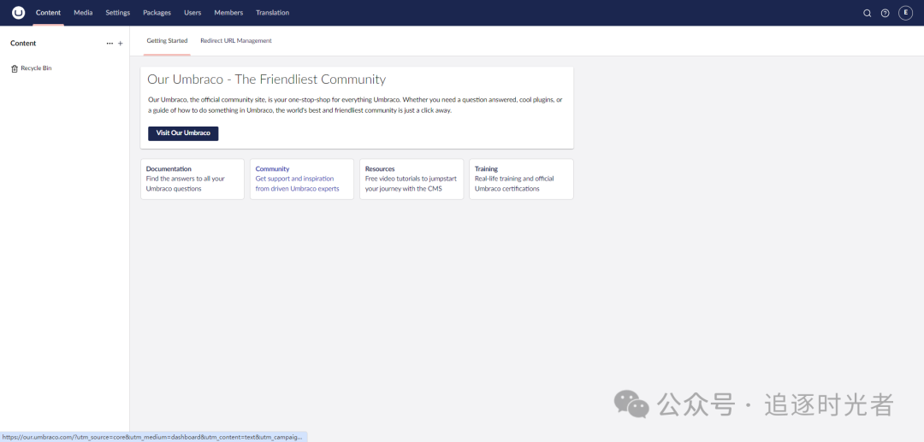Image resolution: width=924 pixels, height=442 pixels.
Task: Open the Packages section
Action: click(157, 13)
